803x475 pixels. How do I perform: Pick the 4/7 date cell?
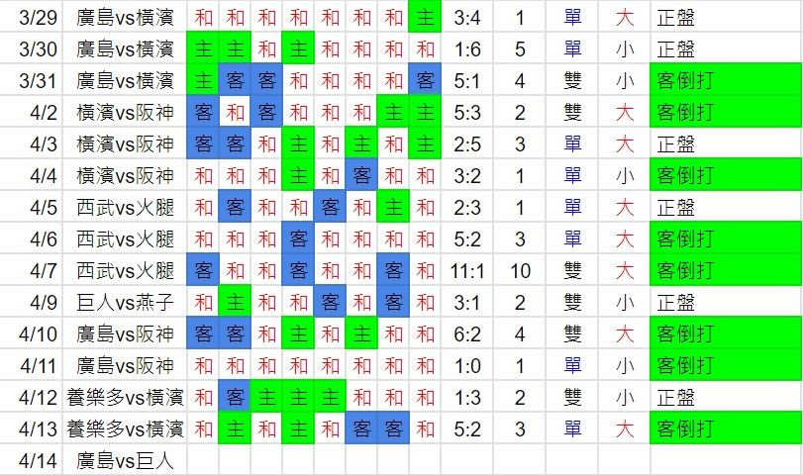click(31, 271)
